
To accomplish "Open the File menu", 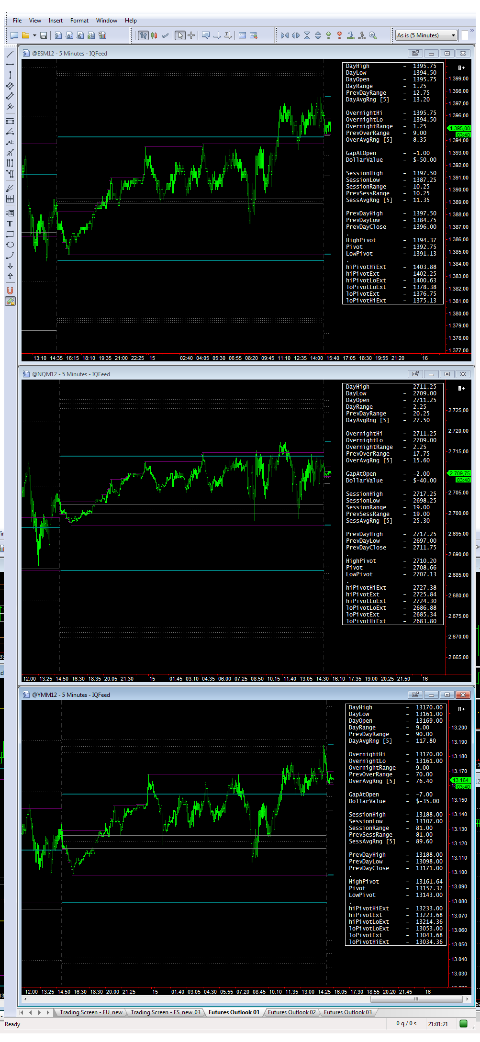I will [x=17, y=21].
